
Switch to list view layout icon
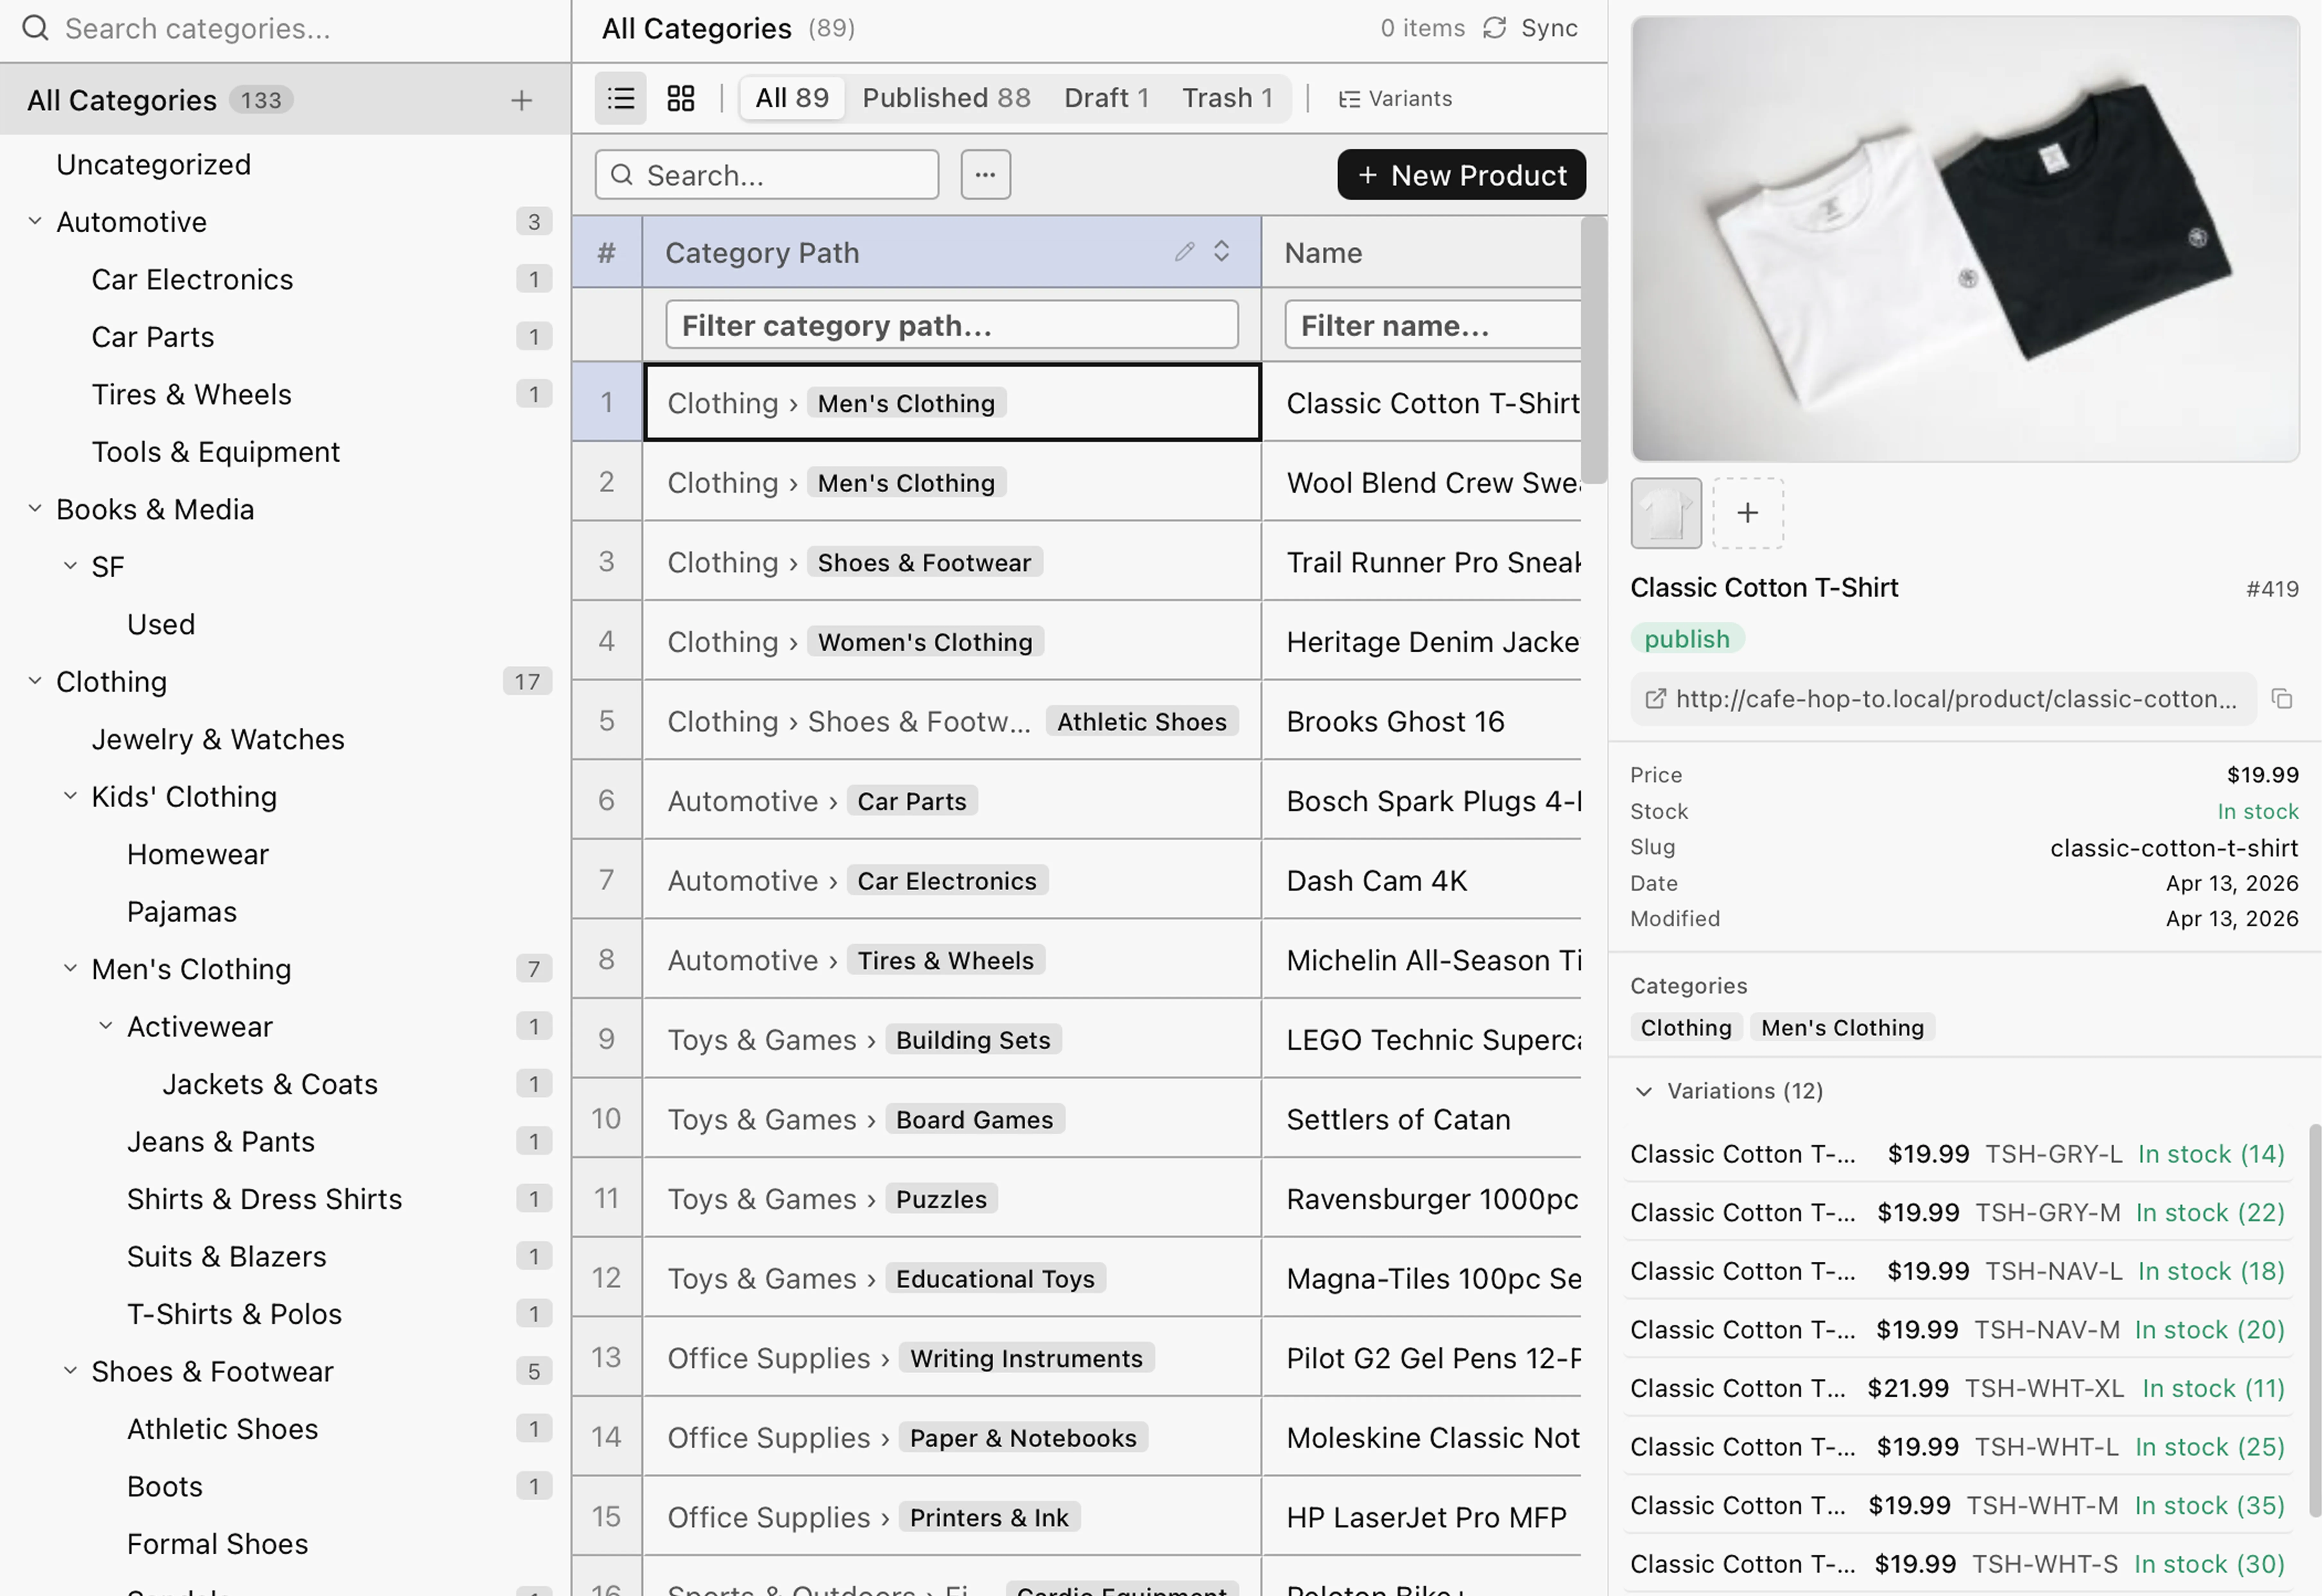point(620,98)
